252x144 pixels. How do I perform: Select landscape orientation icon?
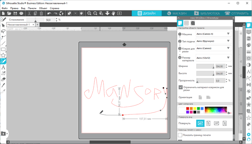(208, 97)
